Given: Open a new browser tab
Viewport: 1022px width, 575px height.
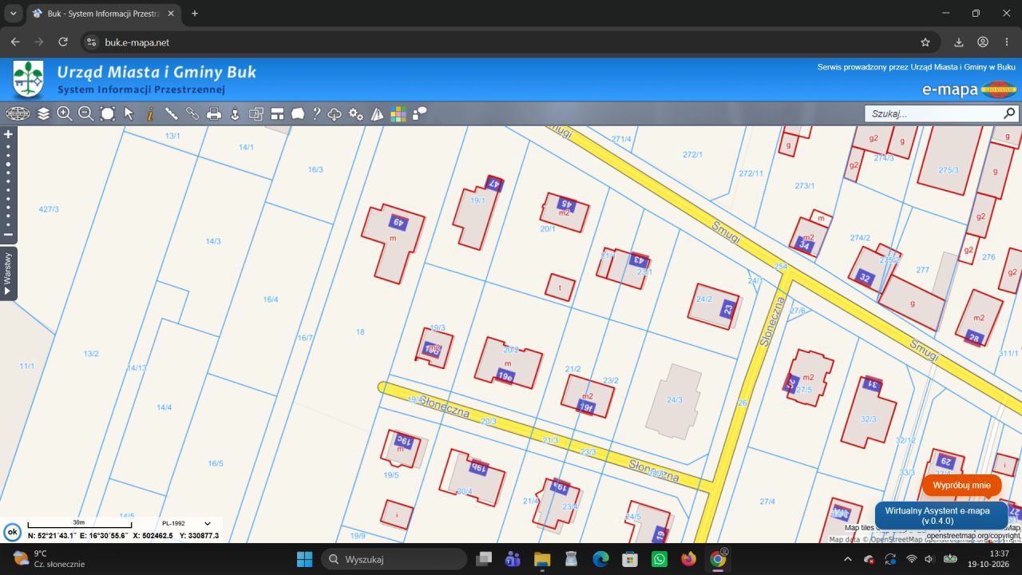Looking at the screenshot, I should 195,14.
